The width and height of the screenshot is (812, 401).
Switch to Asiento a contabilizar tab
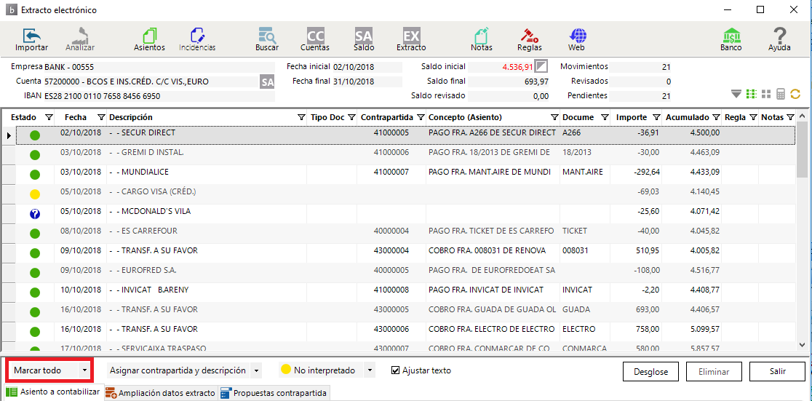point(55,392)
